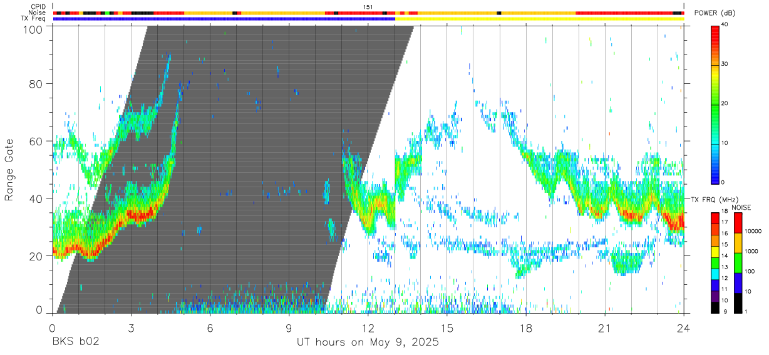Click the 'Noise' row label at top left
Image resolution: width=769 pixels, height=355 pixels.
[x=38, y=13]
